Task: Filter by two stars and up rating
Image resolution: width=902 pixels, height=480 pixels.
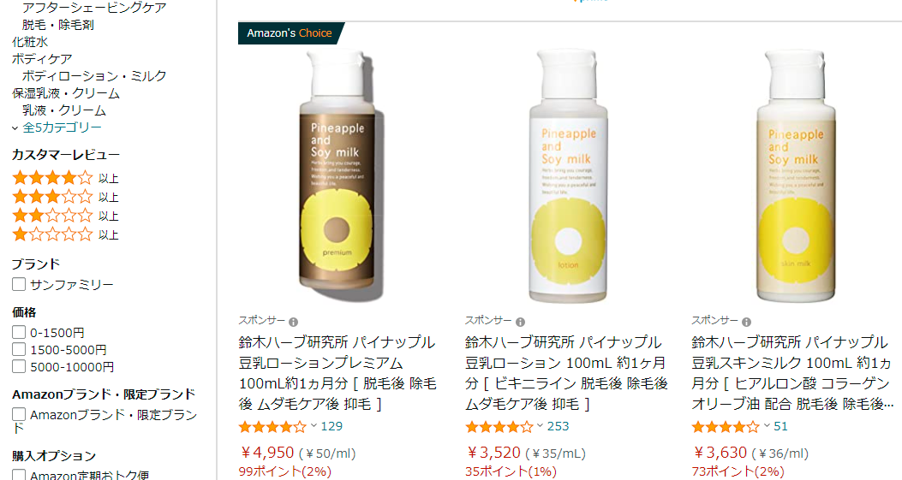Action: 65,216
